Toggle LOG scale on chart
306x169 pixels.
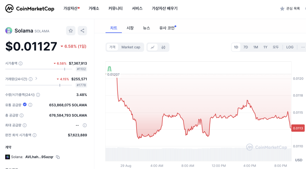point(290,47)
